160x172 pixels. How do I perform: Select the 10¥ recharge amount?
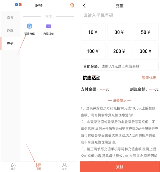click(x=93, y=32)
